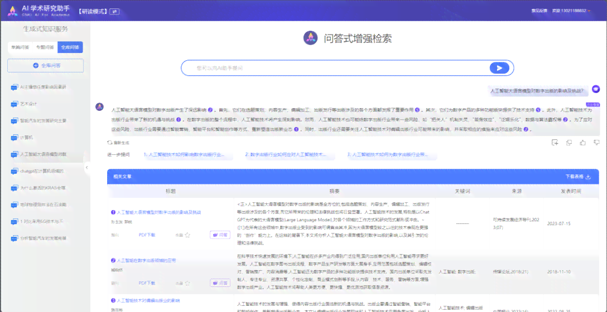Click the user question bubble text
The height and width of the screenshot is (312, 607).
(537, 91)
